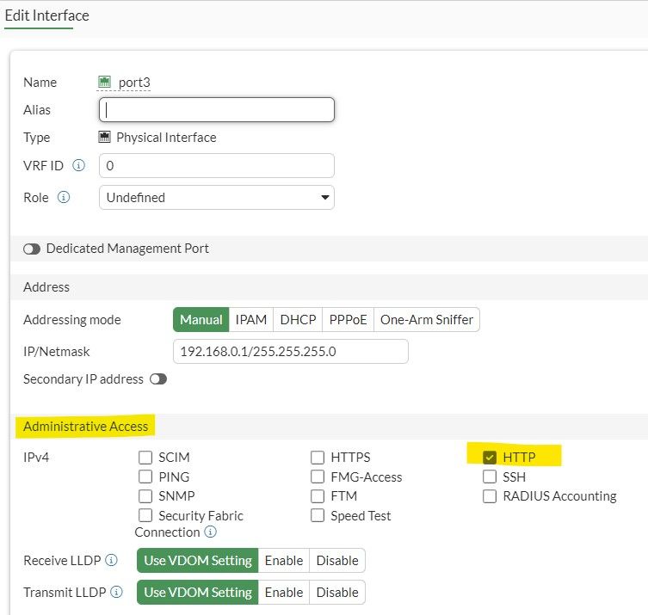Viewport: 648px width, 615px height.
Task: Click the VRF ID info icon
Action: click(x=79, y=165)
